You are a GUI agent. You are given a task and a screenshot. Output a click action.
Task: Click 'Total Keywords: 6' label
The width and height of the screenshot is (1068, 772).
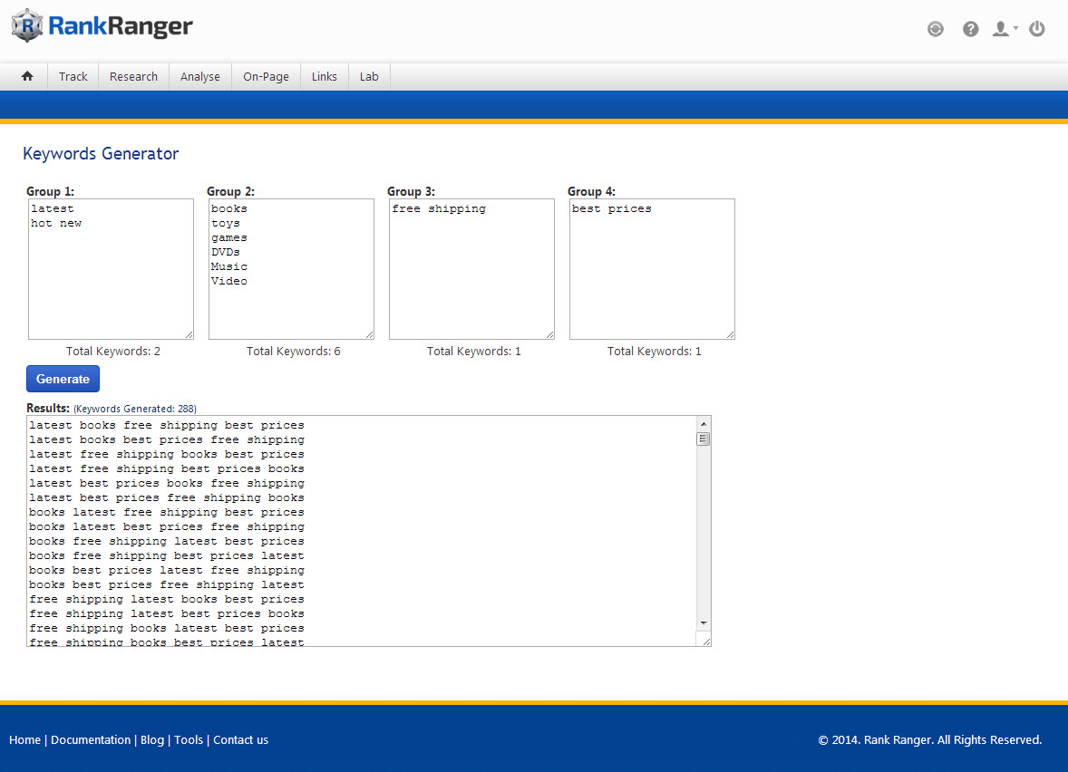294,352
